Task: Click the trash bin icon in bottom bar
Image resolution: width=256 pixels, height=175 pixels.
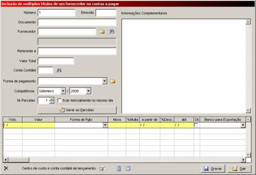Action: point(119,168)
